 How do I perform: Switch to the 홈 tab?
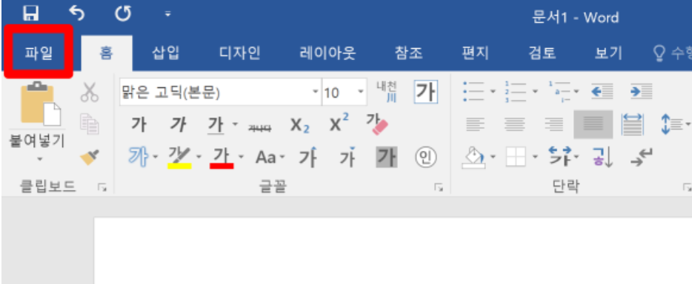tap(107, 53)
